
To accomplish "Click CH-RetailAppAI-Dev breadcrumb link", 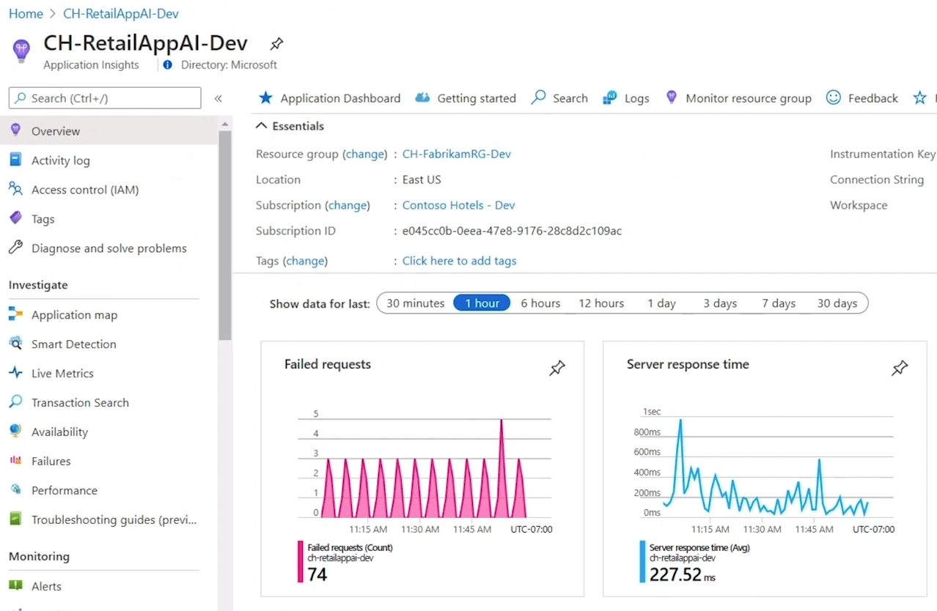I will pos(121,13).
